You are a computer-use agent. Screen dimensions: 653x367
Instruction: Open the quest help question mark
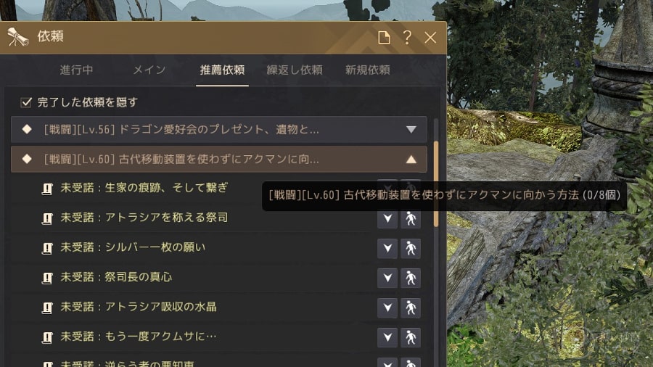pyautogui.click(x=407, y=38)
